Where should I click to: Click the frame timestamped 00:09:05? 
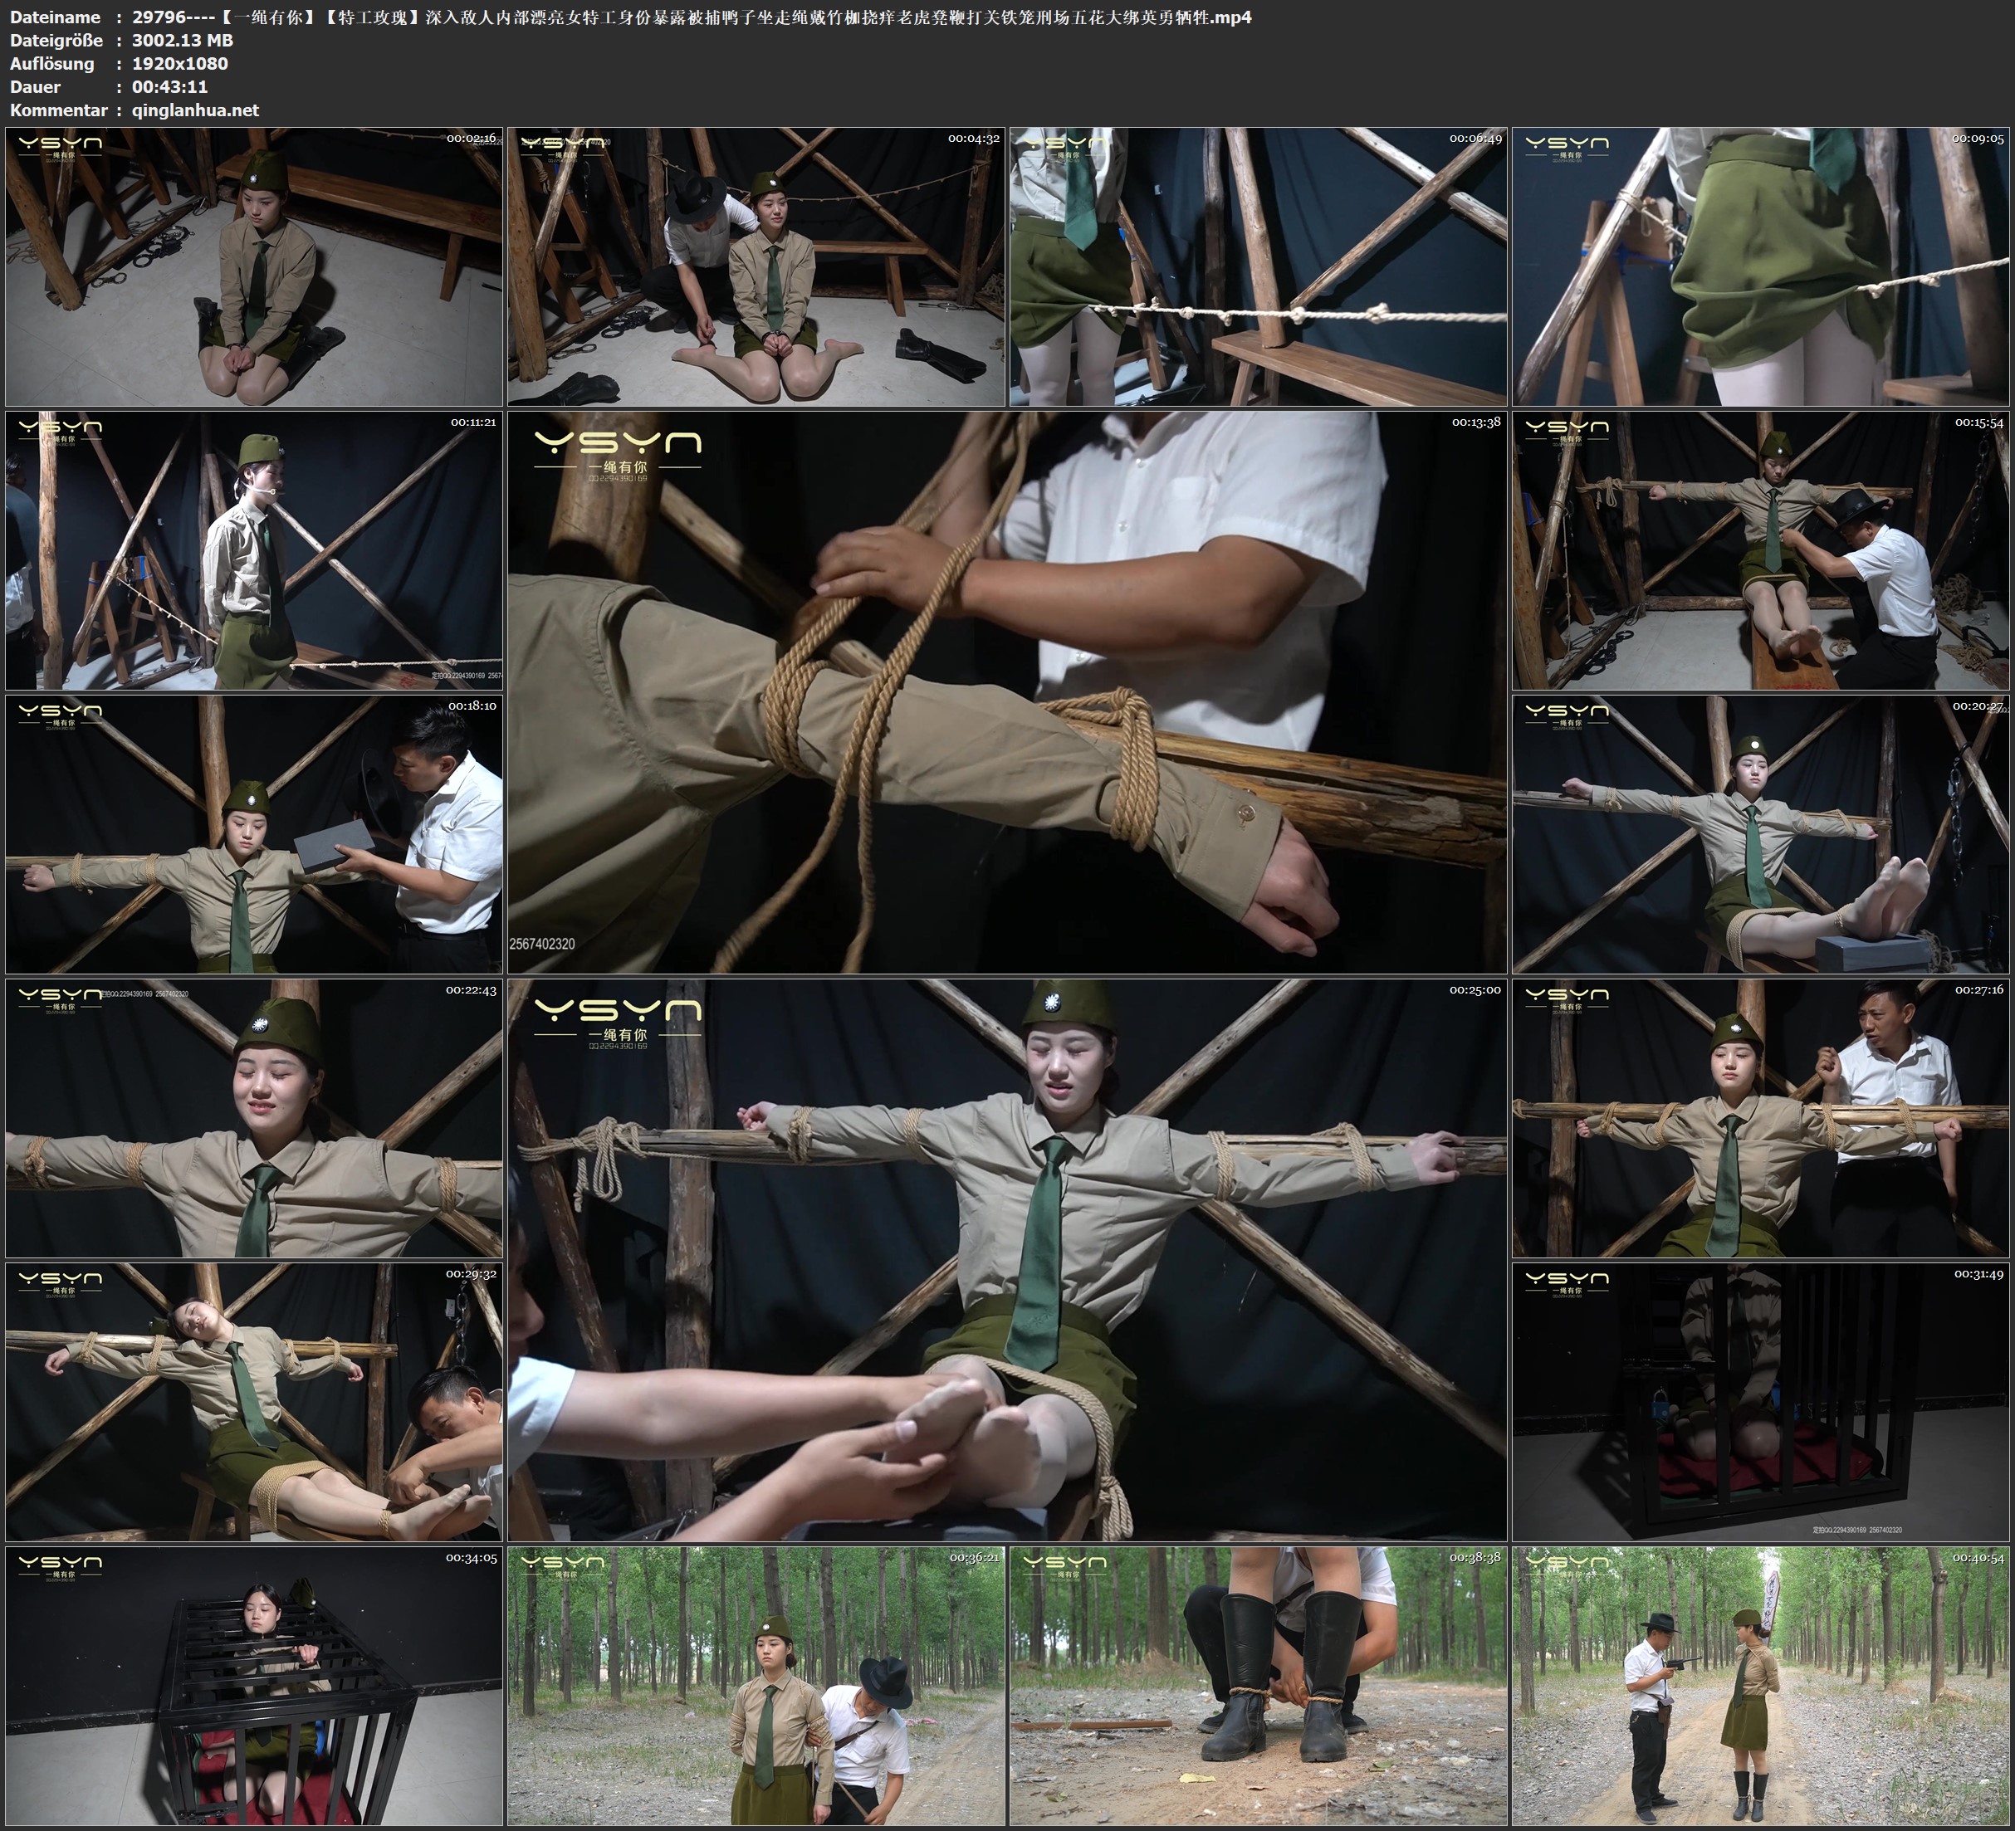pos(1760,266)
